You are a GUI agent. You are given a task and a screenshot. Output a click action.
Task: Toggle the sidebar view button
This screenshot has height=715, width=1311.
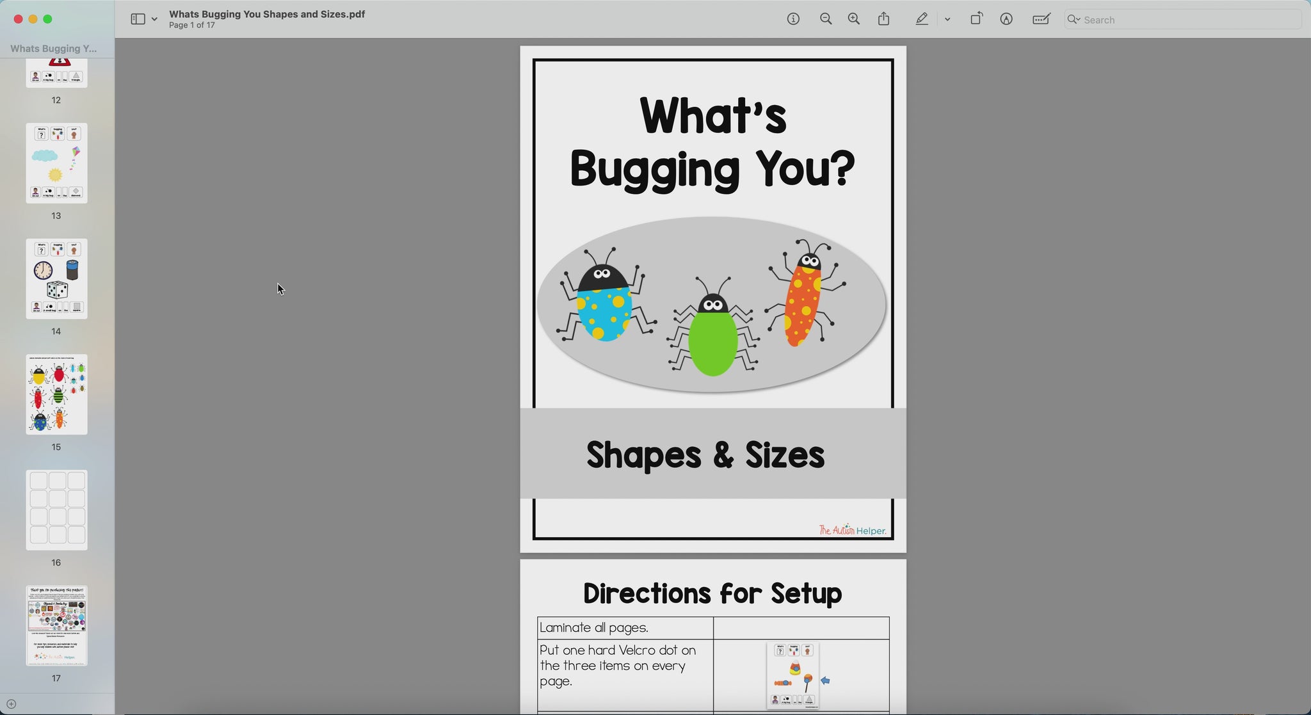tap(138, 19)
